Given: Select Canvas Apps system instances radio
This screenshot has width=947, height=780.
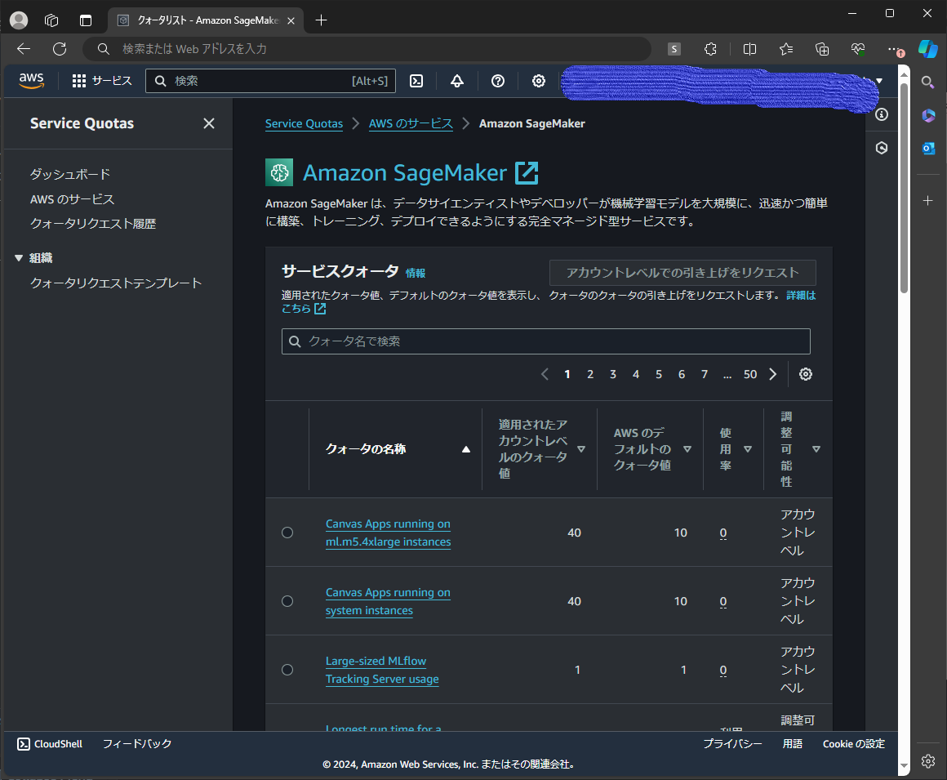Looking at the screenshot, I should (287, 602).
